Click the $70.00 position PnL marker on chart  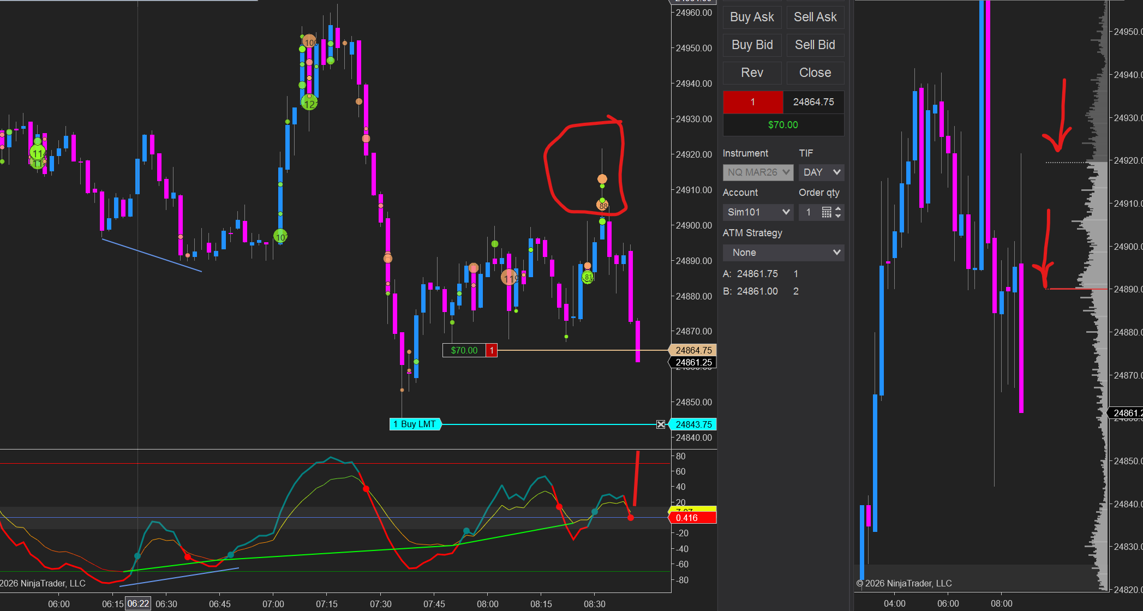tap(464, 350)
